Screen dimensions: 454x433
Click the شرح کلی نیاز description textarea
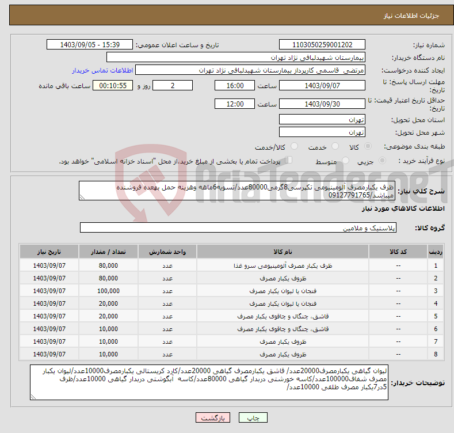point(237,191)
